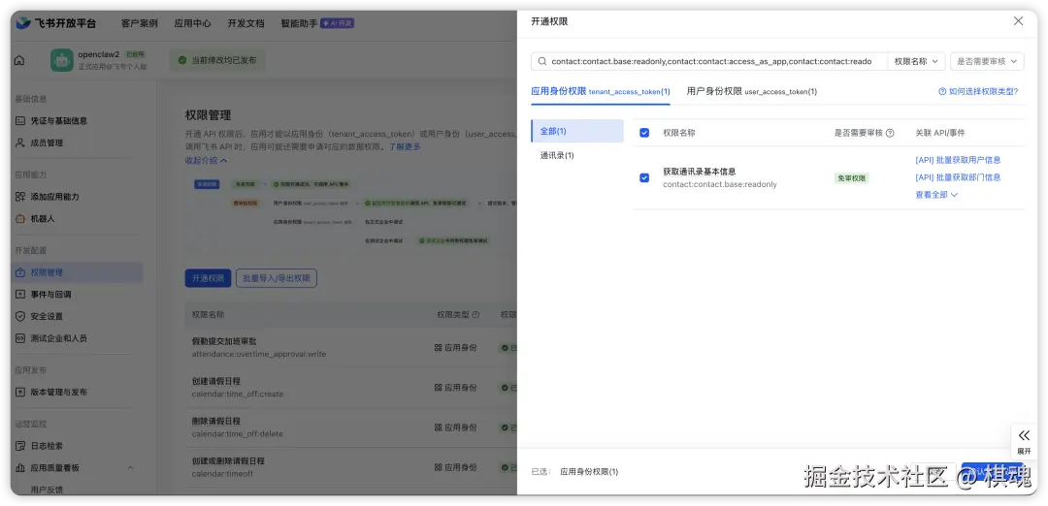1048x506 pixels.
Task: Click 批量导入/导出权限 button
Action: click(276, 278)
